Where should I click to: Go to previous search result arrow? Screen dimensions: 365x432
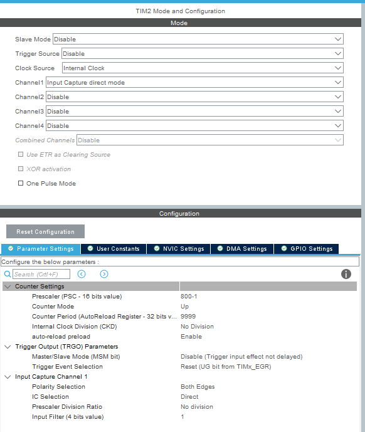tap(82, 274)
